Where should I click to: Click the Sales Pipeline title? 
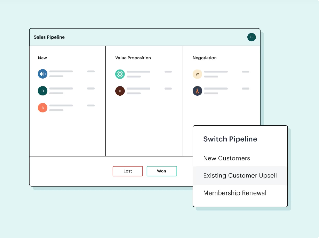pos(49,37)
